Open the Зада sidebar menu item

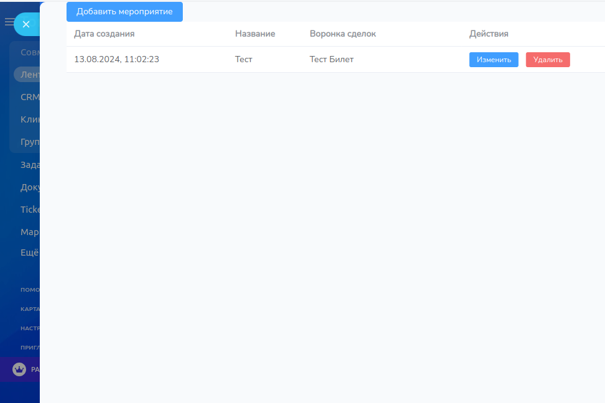pyautogui.click(x=30, y=165)
